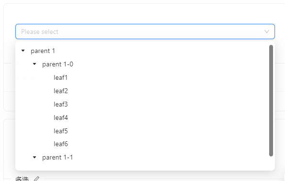Select the parent 1 node label
Viewport: 285px width, 181px height.
click(x=43, y=51)
